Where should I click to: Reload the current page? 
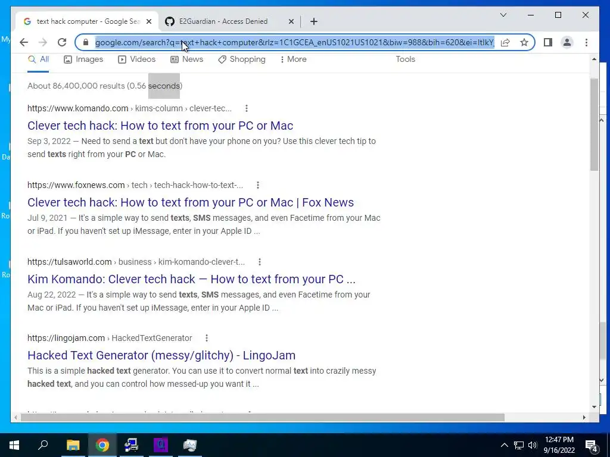[x=62, y=42]
